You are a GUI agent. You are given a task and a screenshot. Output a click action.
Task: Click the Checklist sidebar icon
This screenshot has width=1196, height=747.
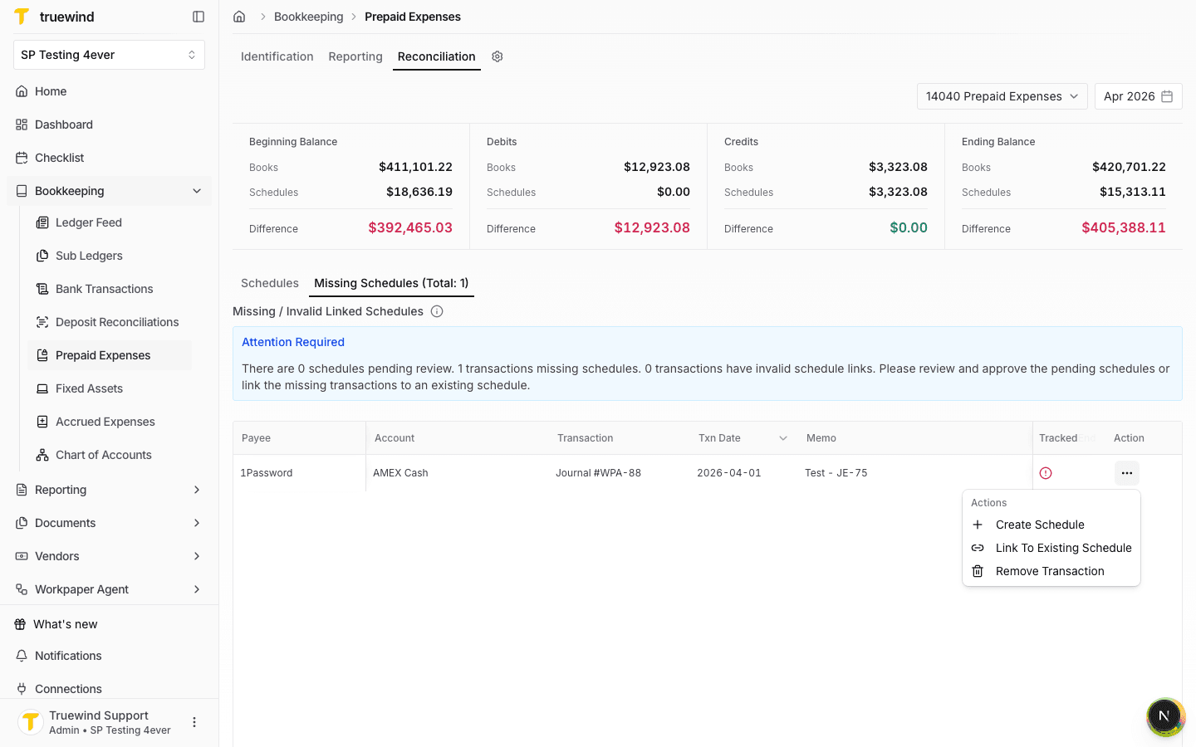tap(22, 158)
